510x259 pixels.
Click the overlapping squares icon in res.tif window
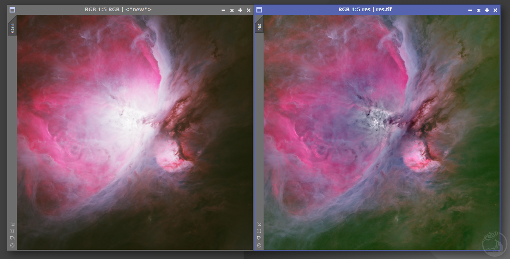pos(259,238)
